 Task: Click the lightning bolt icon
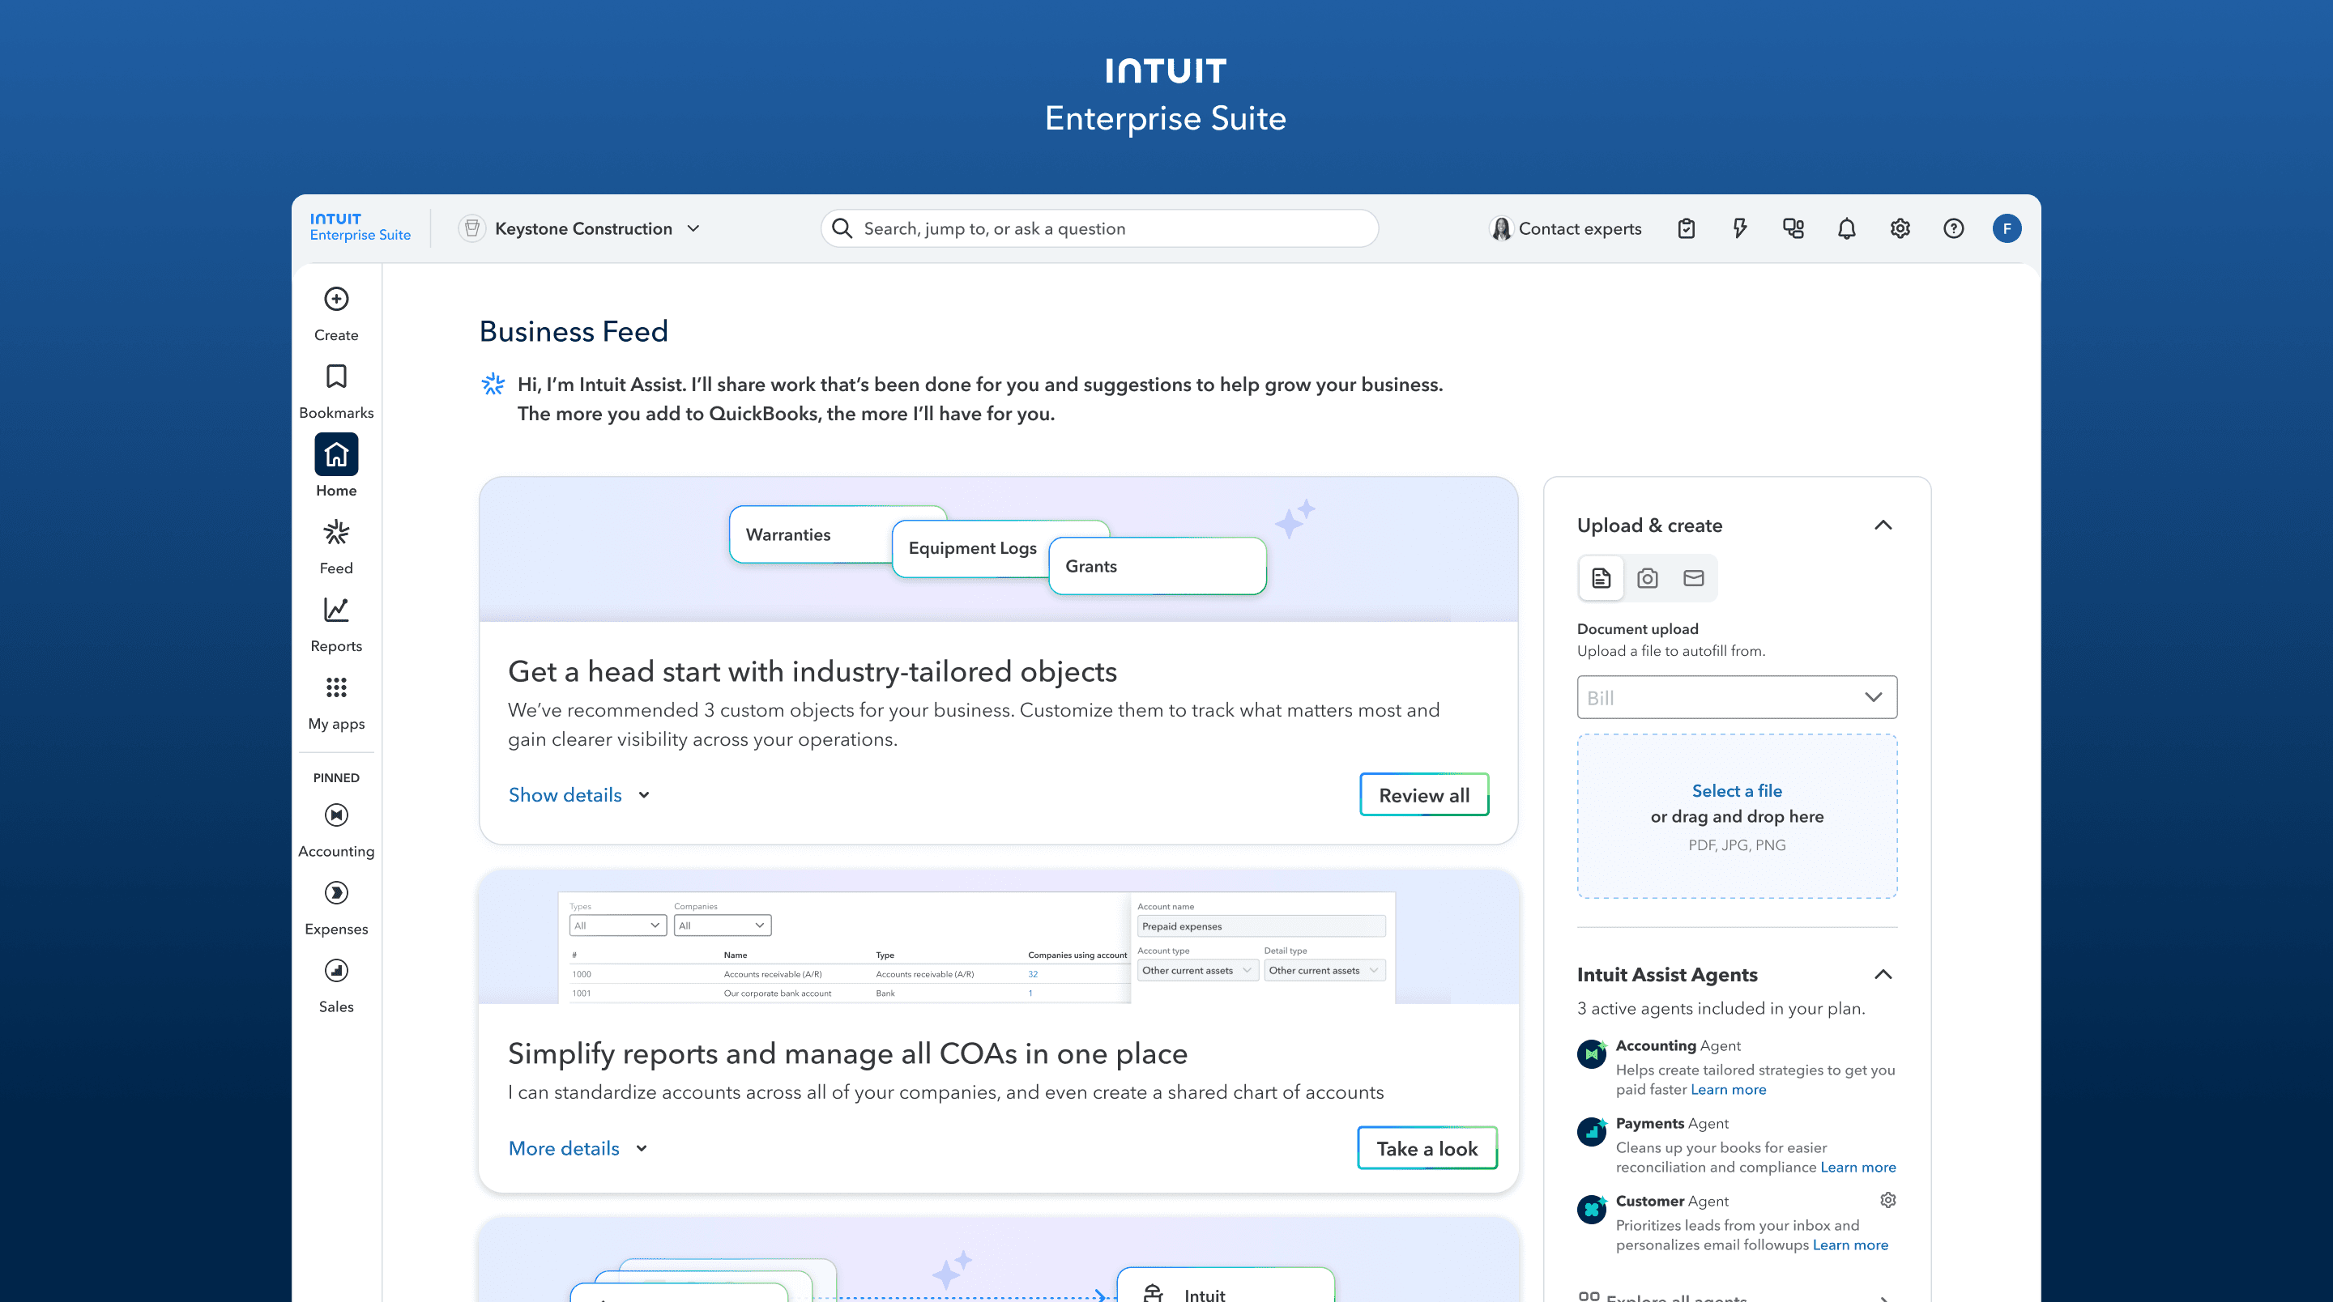[x=1739, y=229]
